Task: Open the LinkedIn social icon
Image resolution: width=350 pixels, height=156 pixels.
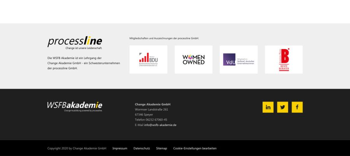Action: pyautogui.click(x=268, y=107)
